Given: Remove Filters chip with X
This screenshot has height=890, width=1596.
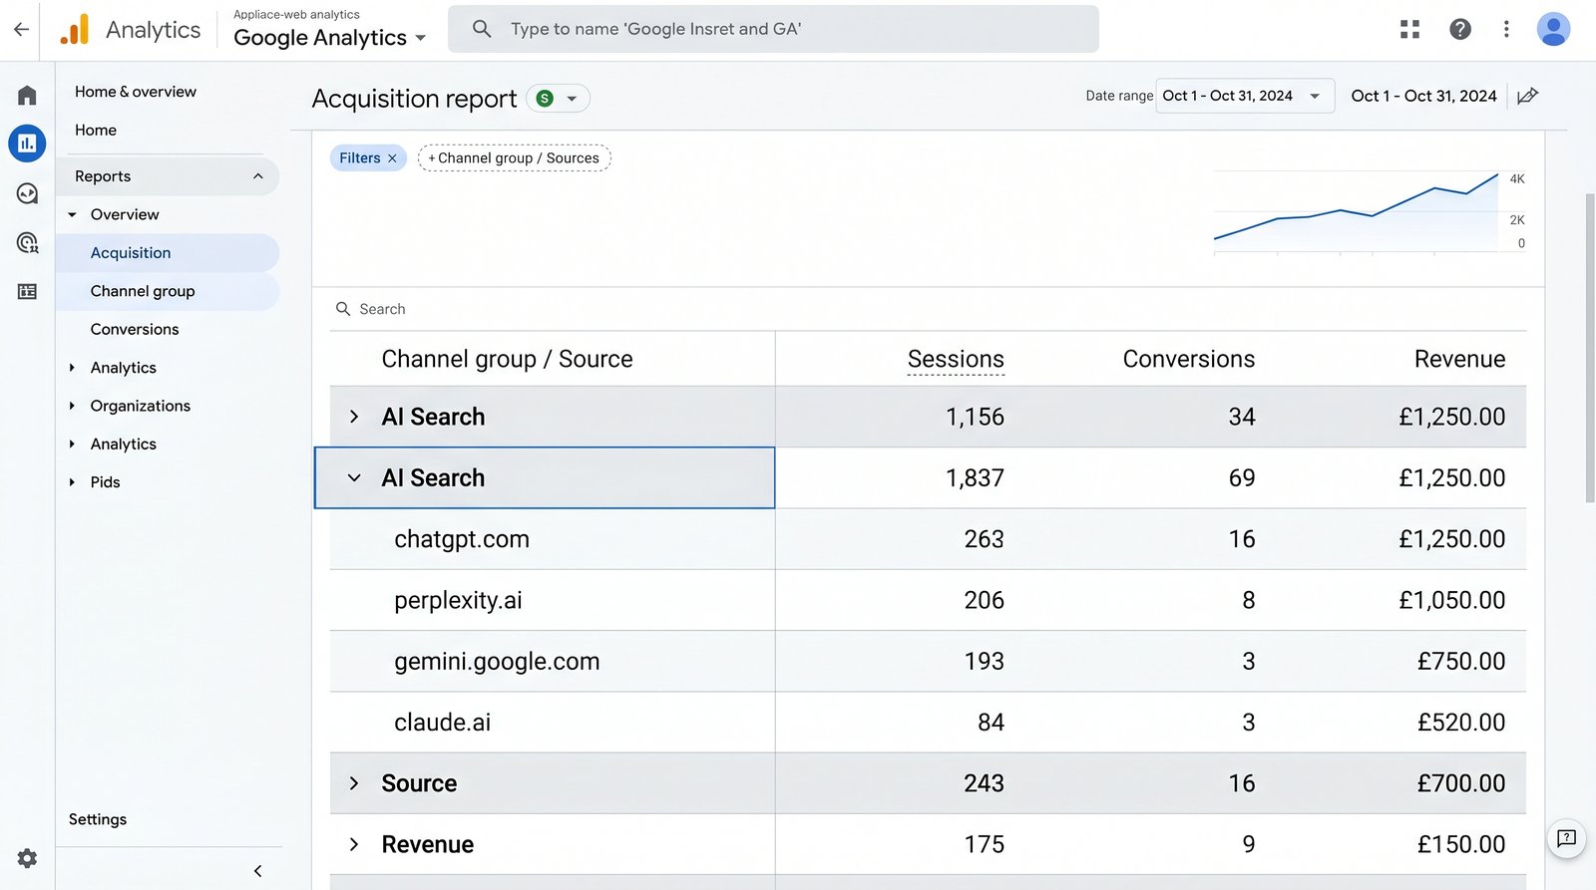Looking at the screenshot, I should [392, 158].
